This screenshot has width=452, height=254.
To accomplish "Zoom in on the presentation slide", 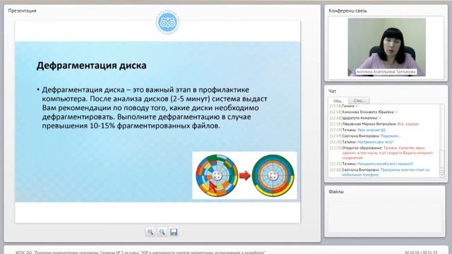I will 150,232.
